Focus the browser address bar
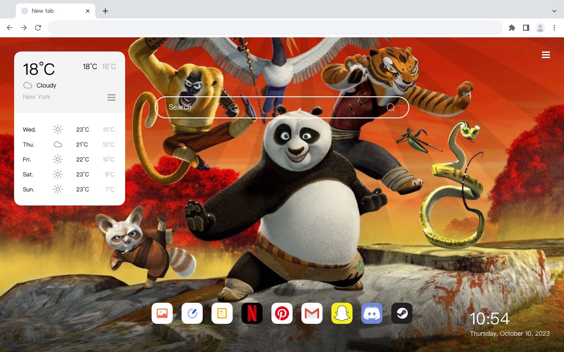Image resolution: width=564 pixels, height=352 pixels. tap(275, 28)
